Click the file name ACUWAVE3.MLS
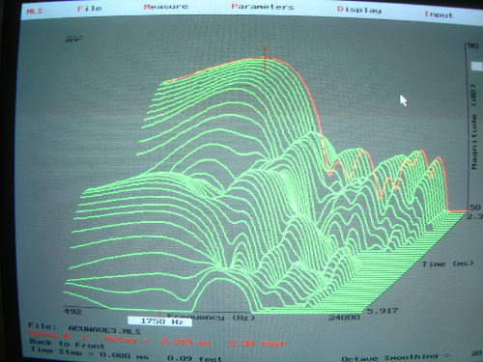The image size is (483, 362). (104, 329)
